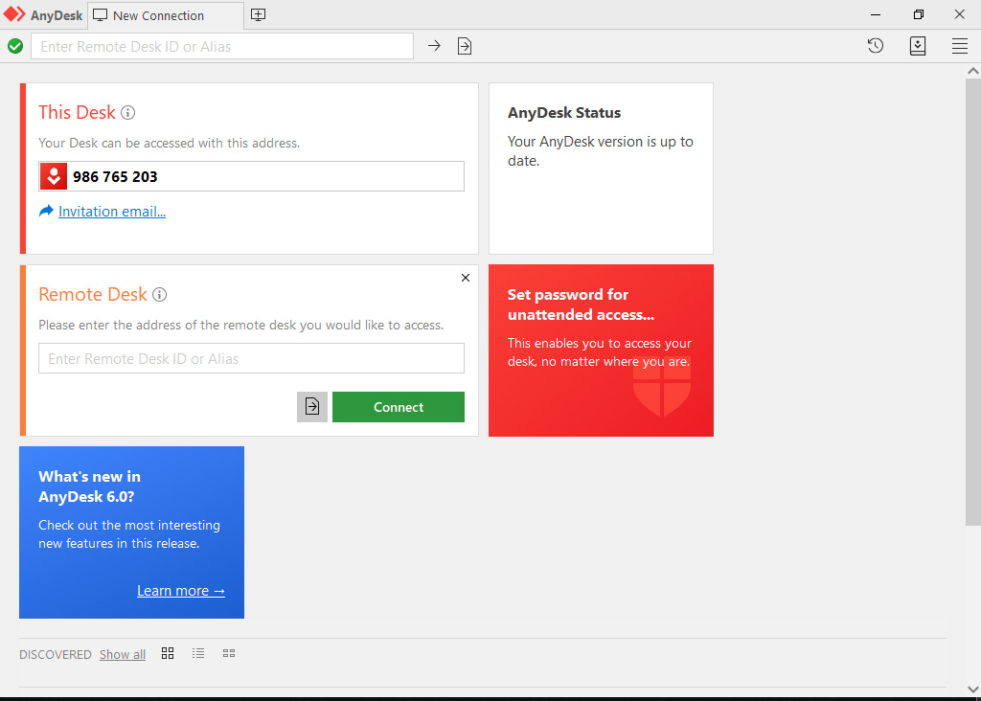Screen dimensions: 981x701
Task: Open the address book icon
Action: 918,46
